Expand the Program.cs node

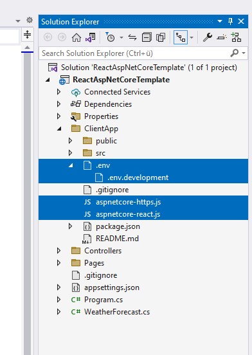59,300
